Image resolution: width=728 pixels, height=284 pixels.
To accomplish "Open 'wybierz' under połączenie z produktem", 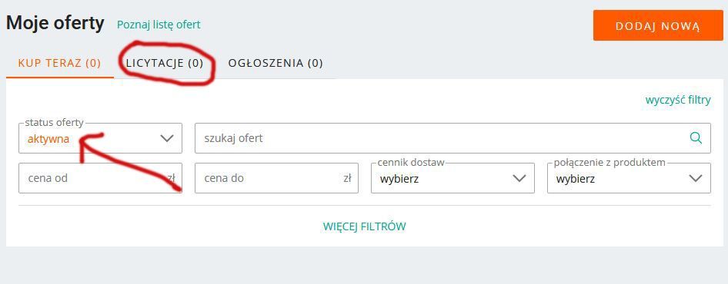I will click(576, 179).
